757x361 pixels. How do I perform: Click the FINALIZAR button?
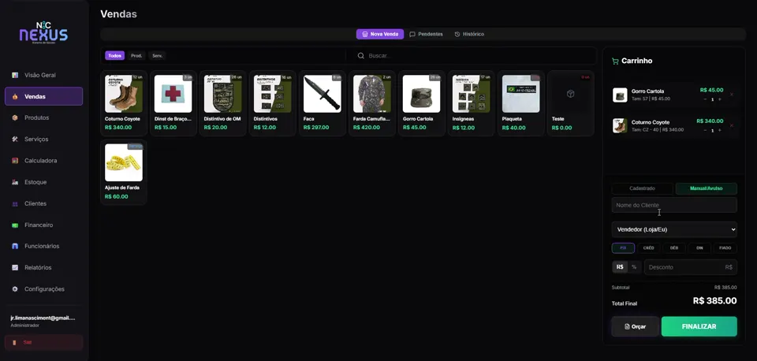point(699,327)
